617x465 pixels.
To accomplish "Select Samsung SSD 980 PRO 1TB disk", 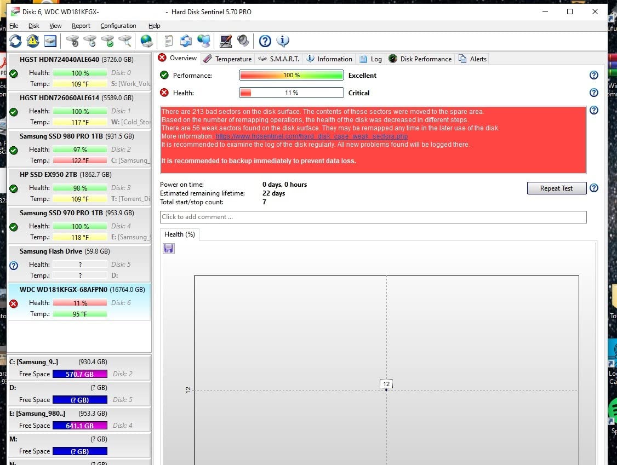I will click(79, 148).
